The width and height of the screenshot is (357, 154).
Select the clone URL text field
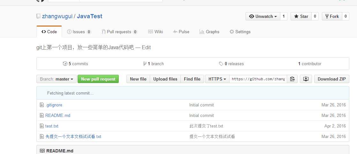tap(258, 79)
